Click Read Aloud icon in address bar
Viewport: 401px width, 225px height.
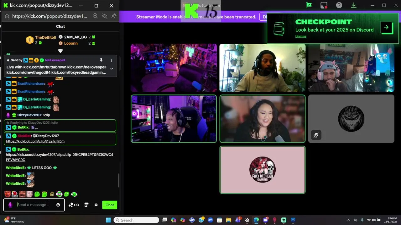[x=114, y=16]
